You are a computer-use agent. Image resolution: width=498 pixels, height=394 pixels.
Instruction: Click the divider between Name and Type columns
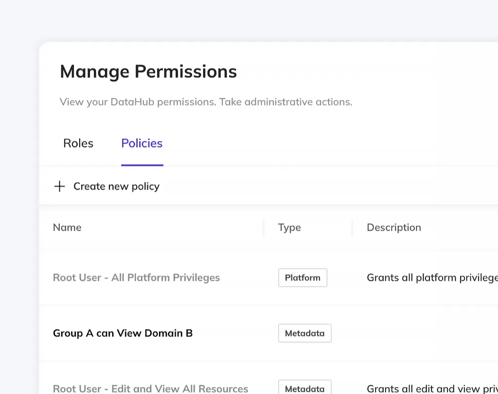[264, 228]
